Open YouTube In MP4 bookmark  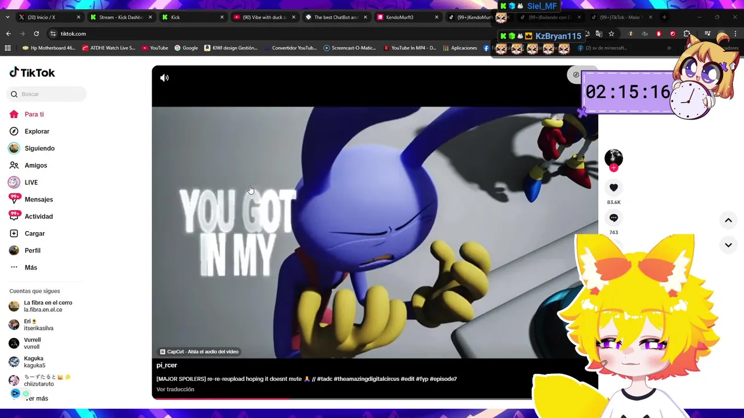pyautogui.click(x=410, y=48)
